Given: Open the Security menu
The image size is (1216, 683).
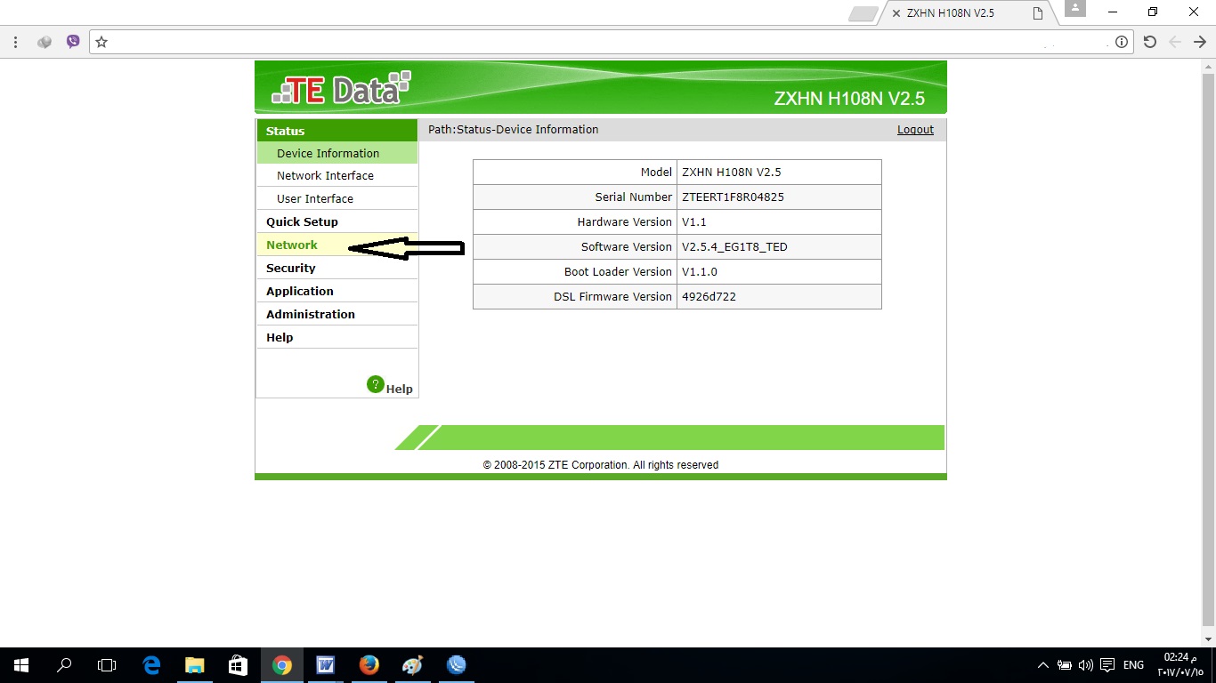Looking at the screenshot, I should coord(337,268).
